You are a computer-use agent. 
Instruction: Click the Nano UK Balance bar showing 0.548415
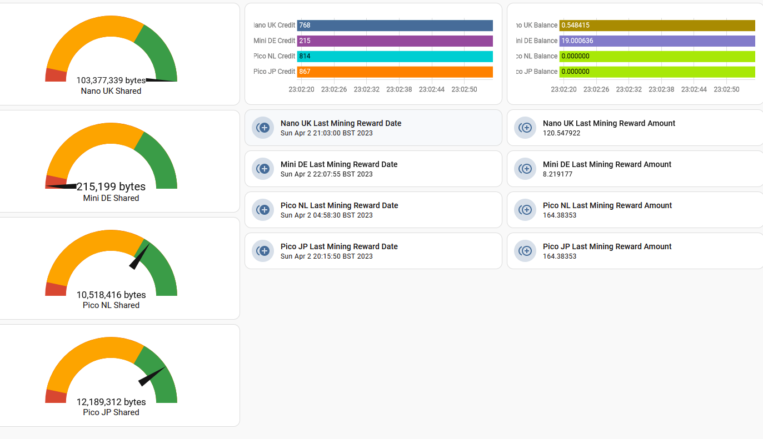point(657,26)
